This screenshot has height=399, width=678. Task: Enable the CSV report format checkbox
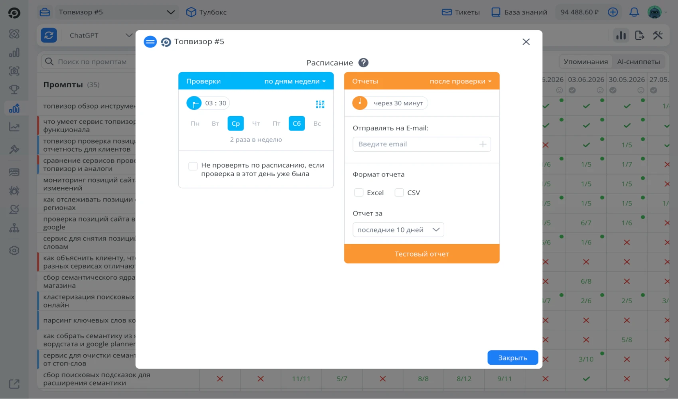point(399,193)
